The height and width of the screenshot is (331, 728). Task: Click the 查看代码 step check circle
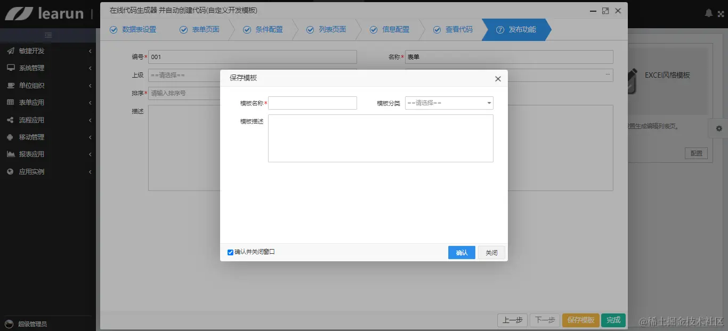(x=437, y=29)
